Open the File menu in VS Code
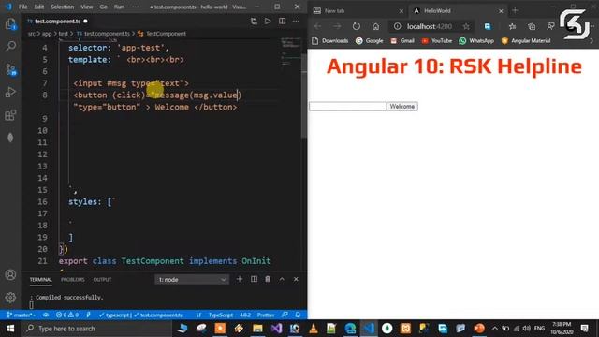 click(x=22, y=7)
